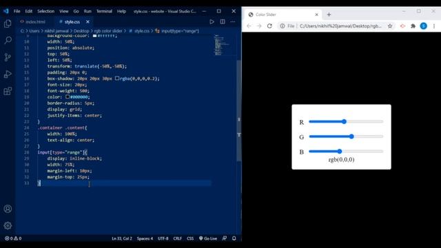Open the Accounts menu in activity bar
441x248 pixels.
[8, 209]
